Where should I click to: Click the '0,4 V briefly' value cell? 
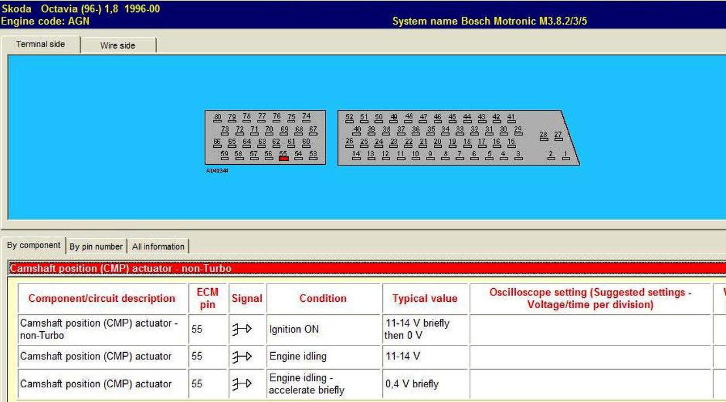pos(425,384)
